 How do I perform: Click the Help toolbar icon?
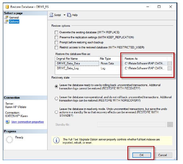click(x=69, y=15)
